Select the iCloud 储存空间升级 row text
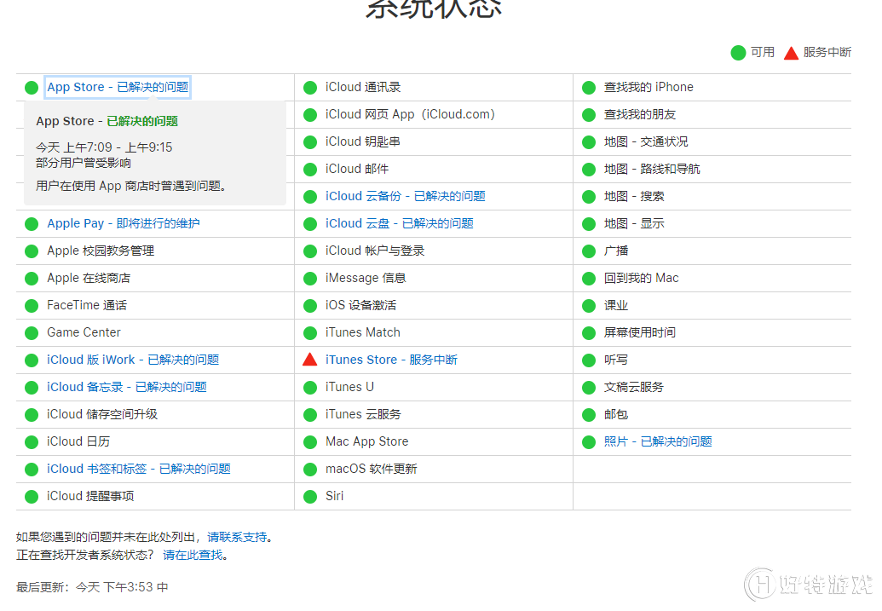This screenshot has width=882, height=611. coord(101,414)
